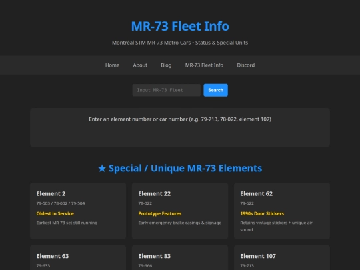Select MR-73 Fleet Info in navigation bar
The width and height of the screenshot is (360, 270).
pyautogui.click(x=204, y=65)
